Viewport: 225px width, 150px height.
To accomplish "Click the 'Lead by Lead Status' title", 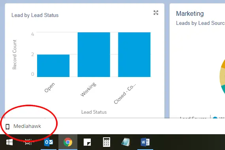I will coord(35,15).
